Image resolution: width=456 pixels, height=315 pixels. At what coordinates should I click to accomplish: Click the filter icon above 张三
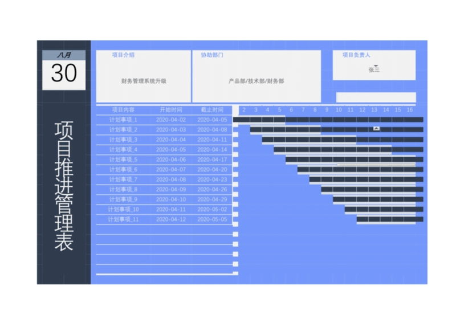376,66
